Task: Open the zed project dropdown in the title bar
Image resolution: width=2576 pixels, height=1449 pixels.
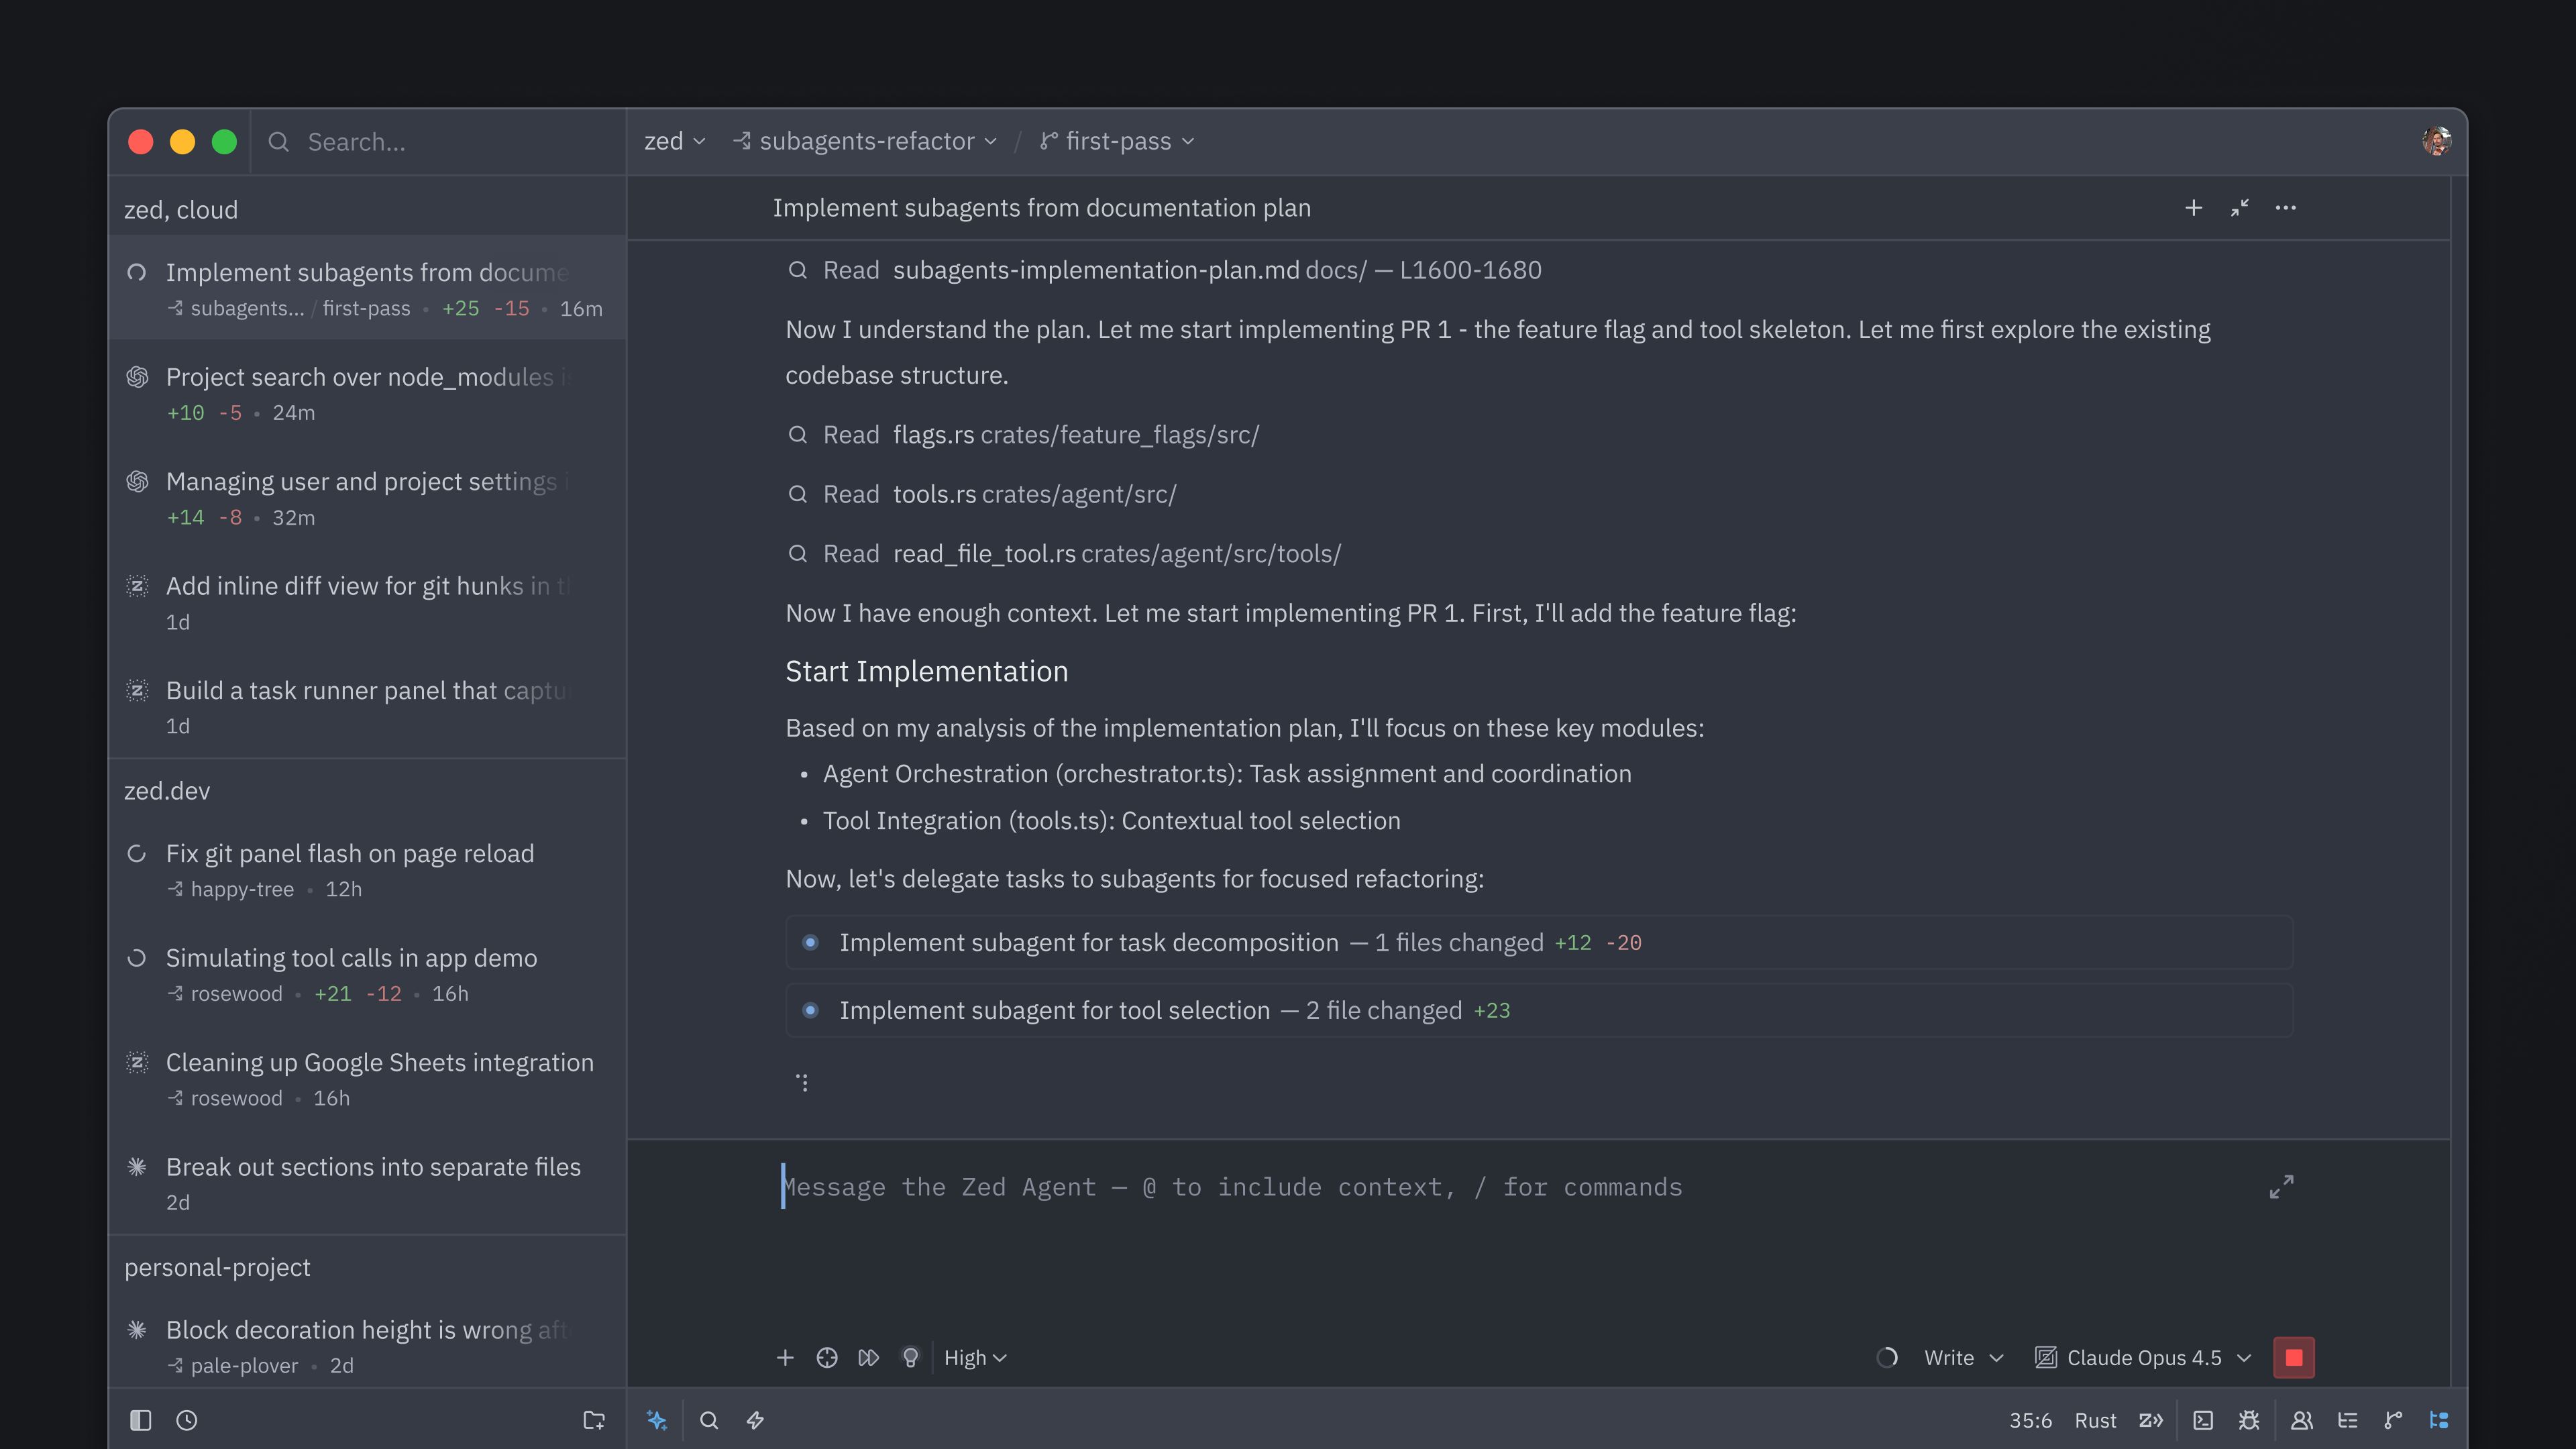Action: click(x=675, y=141)
